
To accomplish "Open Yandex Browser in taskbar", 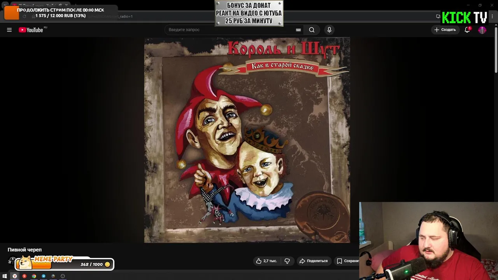I will [x=14, y=276].
